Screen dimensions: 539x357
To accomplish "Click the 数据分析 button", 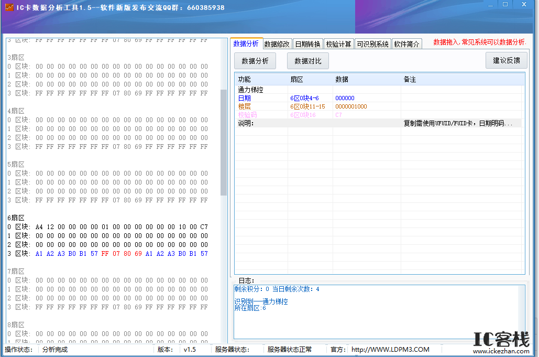I will [255, 61].
